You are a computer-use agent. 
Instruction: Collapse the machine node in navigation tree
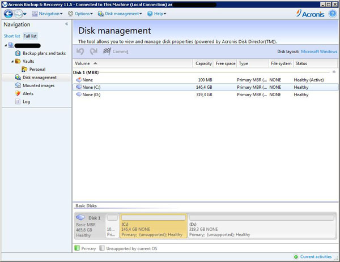click(x=6, y=45)
